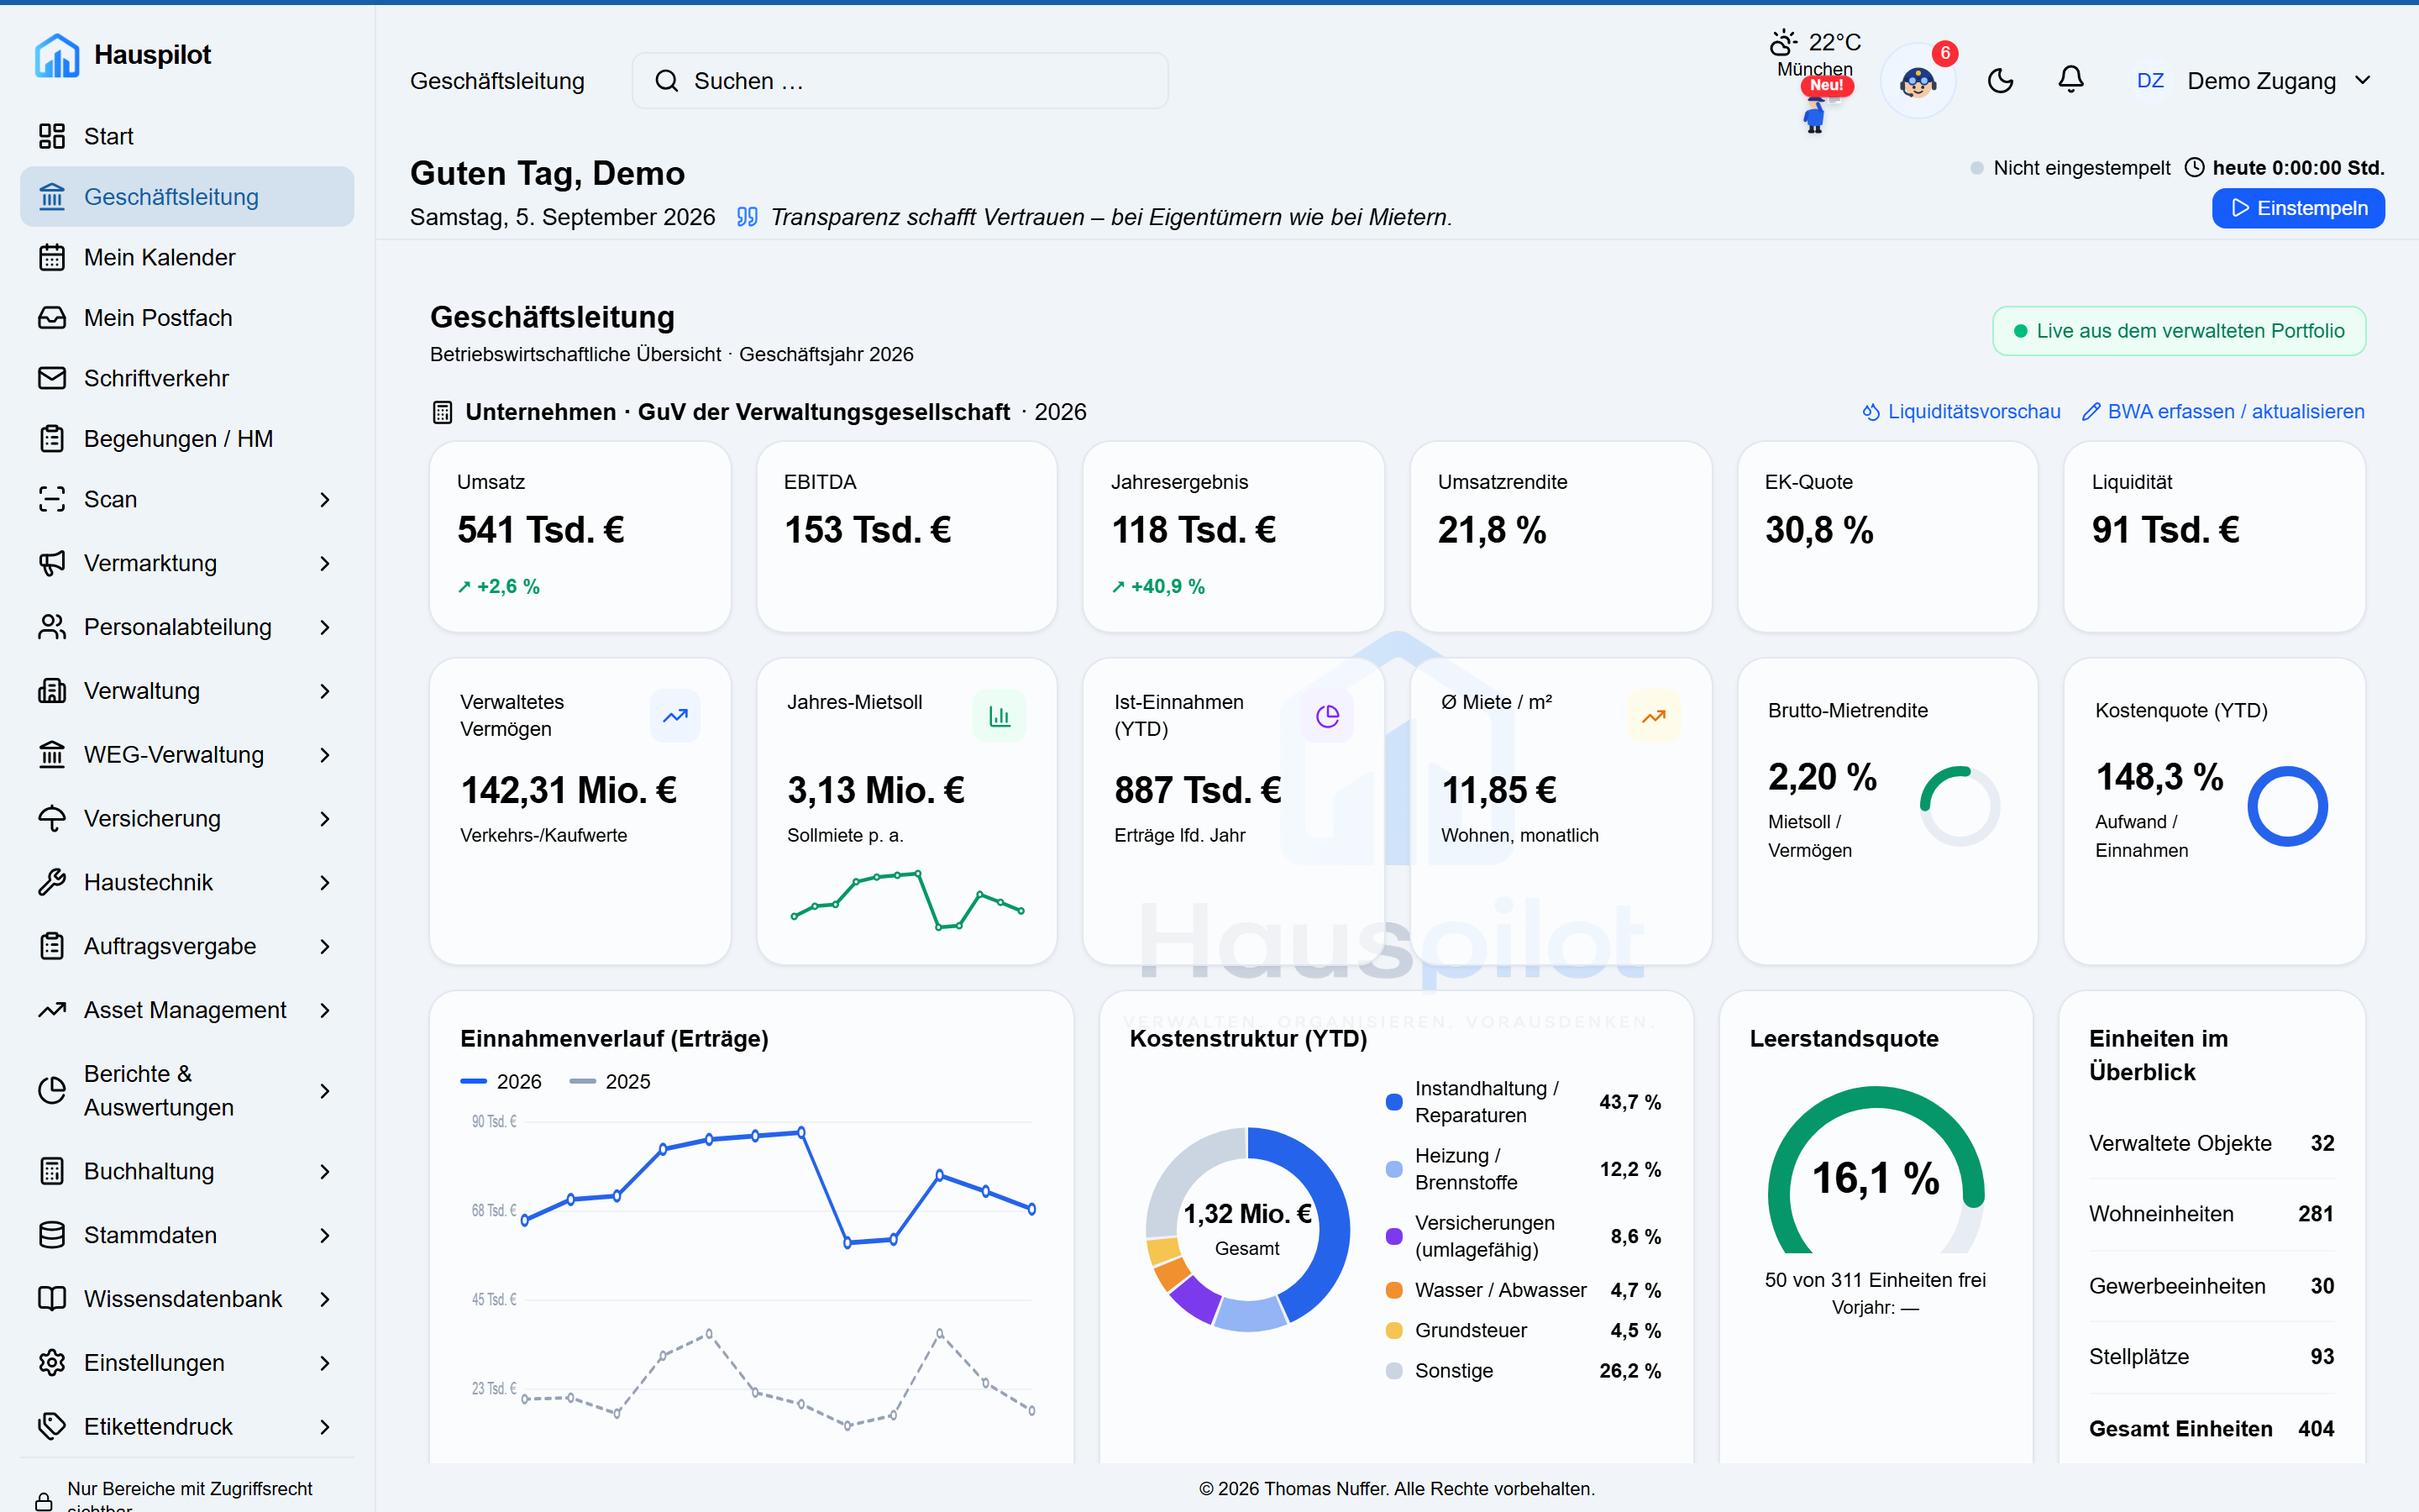Click the quote mark icon before the motto
This screenshot has width=2419, height=1512.
[747, 217]
